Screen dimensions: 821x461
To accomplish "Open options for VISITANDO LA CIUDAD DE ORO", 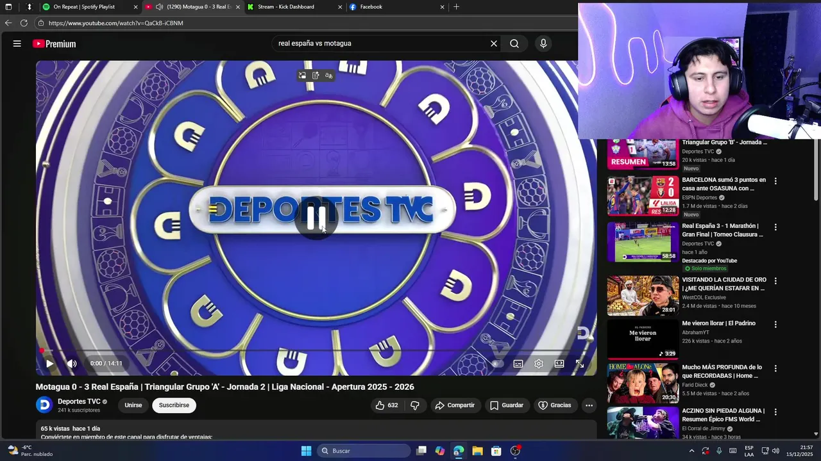I will coord(775,281).
